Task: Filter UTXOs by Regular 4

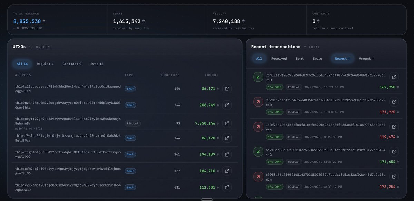Action: (x=45, y=64)
